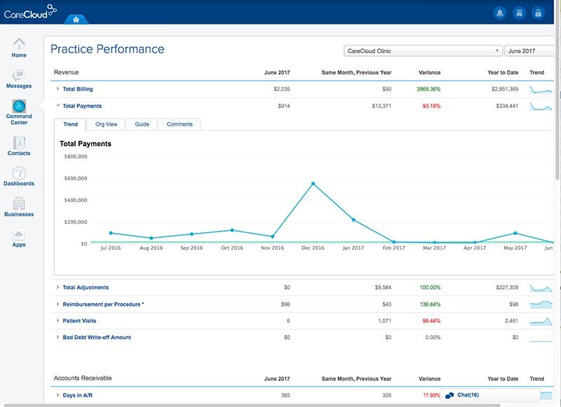This screenshot has width=561, height=407.
Task: Expand the Total Billing row
Action: [58, 89]
